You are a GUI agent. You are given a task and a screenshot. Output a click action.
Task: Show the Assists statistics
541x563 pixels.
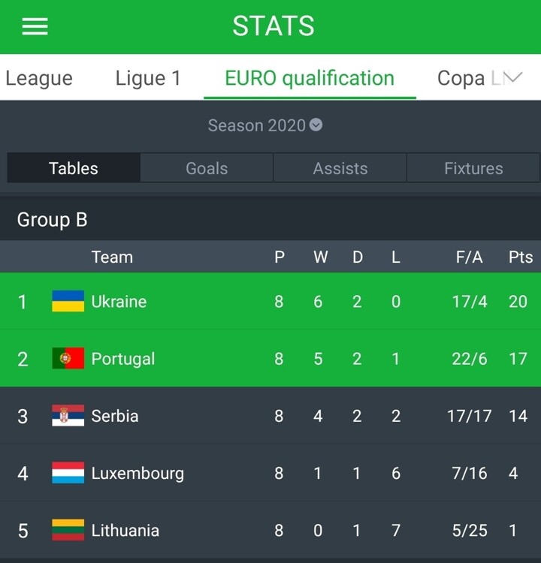(x=340, y=168)
